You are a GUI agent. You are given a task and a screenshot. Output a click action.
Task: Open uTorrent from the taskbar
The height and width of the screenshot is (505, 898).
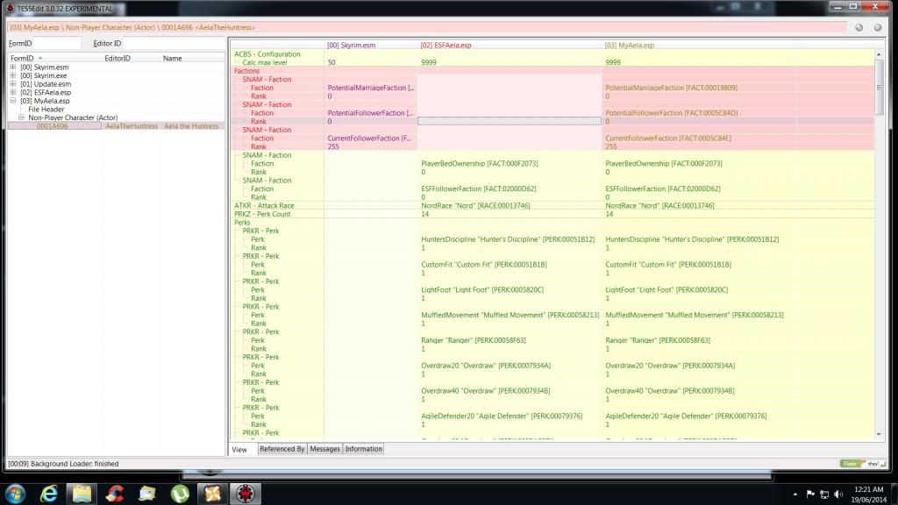coord(180,494)
